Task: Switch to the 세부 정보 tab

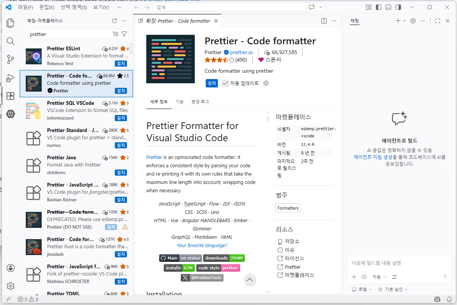Action: pyautogui.click(x=159, y=101)
